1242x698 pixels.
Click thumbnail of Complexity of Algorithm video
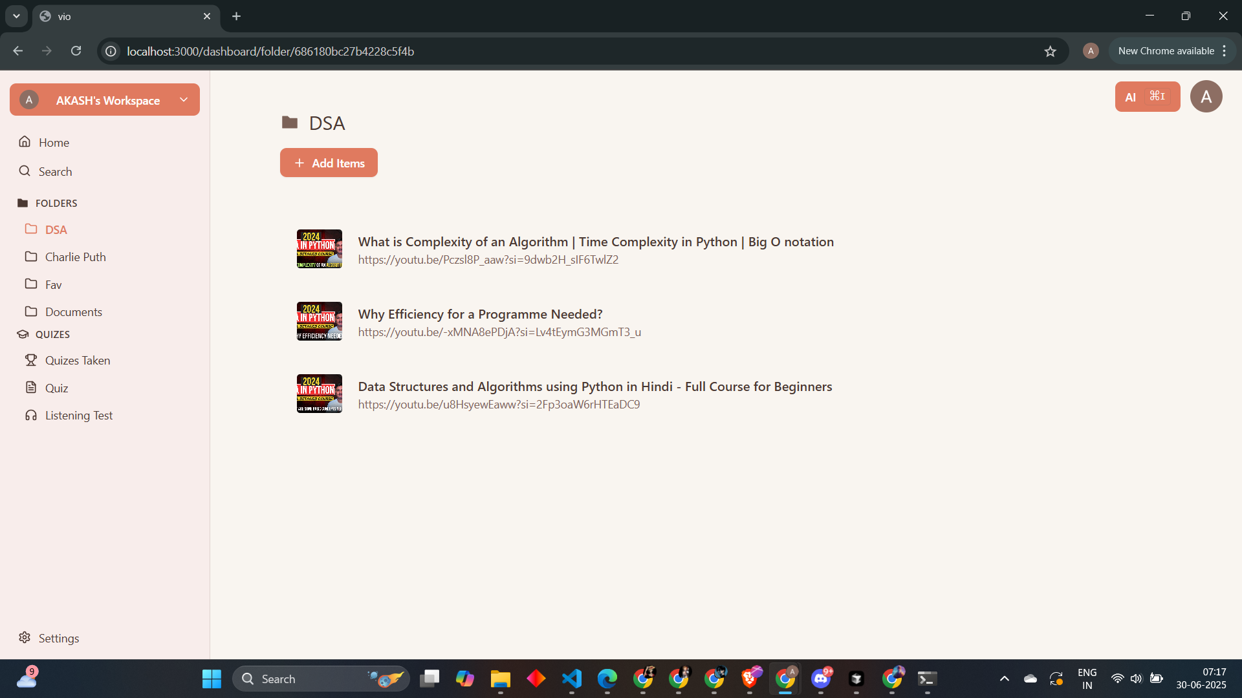320,249
